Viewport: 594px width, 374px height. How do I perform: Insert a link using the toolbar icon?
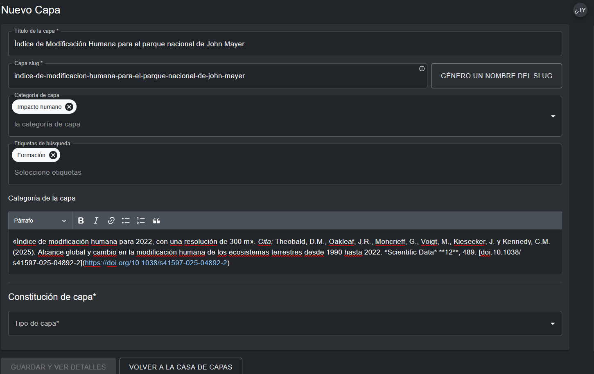click(x=111, y=221)
